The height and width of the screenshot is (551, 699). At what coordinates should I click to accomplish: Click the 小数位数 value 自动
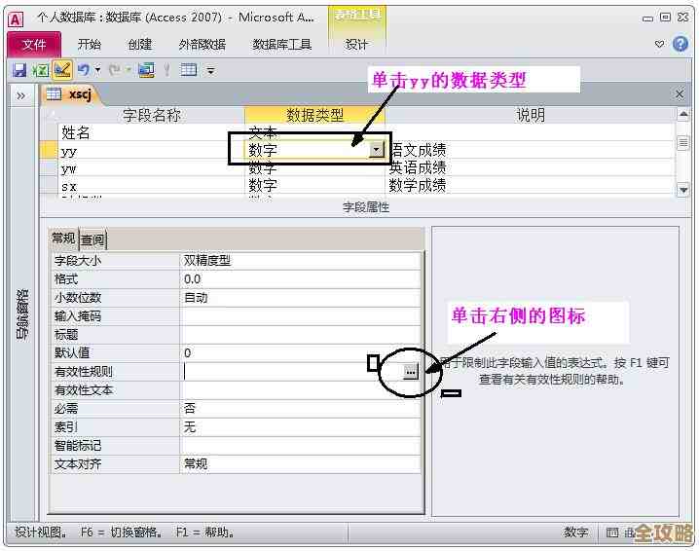[300, 298]
